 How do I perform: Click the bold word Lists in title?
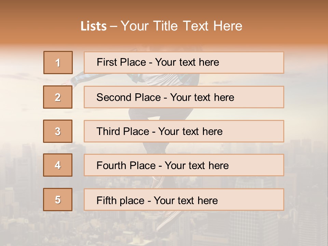pyautogui.click(x=94, y=26)
